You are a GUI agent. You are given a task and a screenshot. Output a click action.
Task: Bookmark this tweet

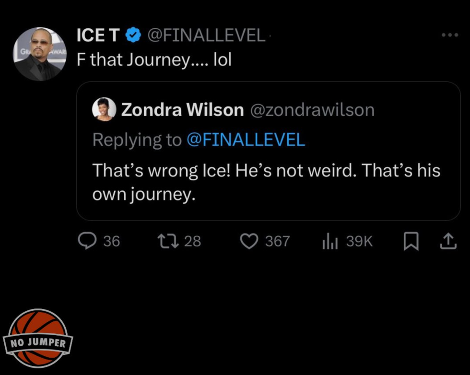pyautogui.click(x=410, y=241)
